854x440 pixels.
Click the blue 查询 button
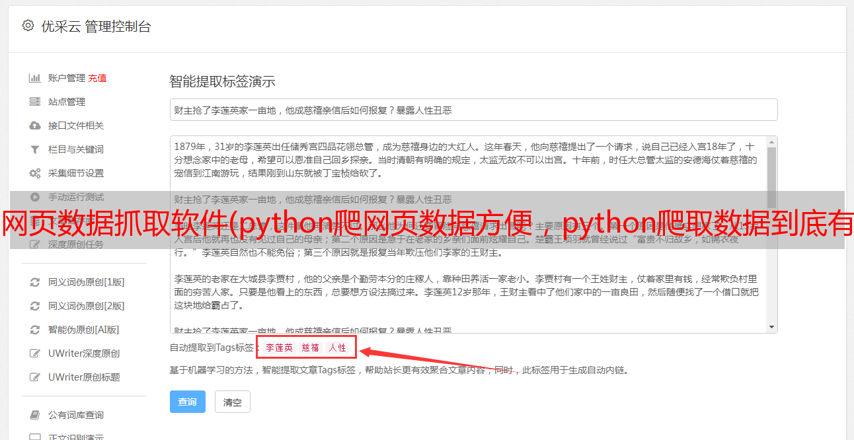coord(188,402)
